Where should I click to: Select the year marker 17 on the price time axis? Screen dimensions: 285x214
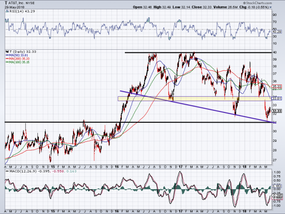point(180,167)
